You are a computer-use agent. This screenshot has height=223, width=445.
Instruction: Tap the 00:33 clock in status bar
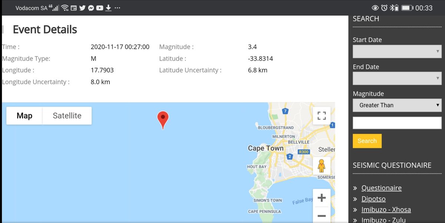point(424,8)
